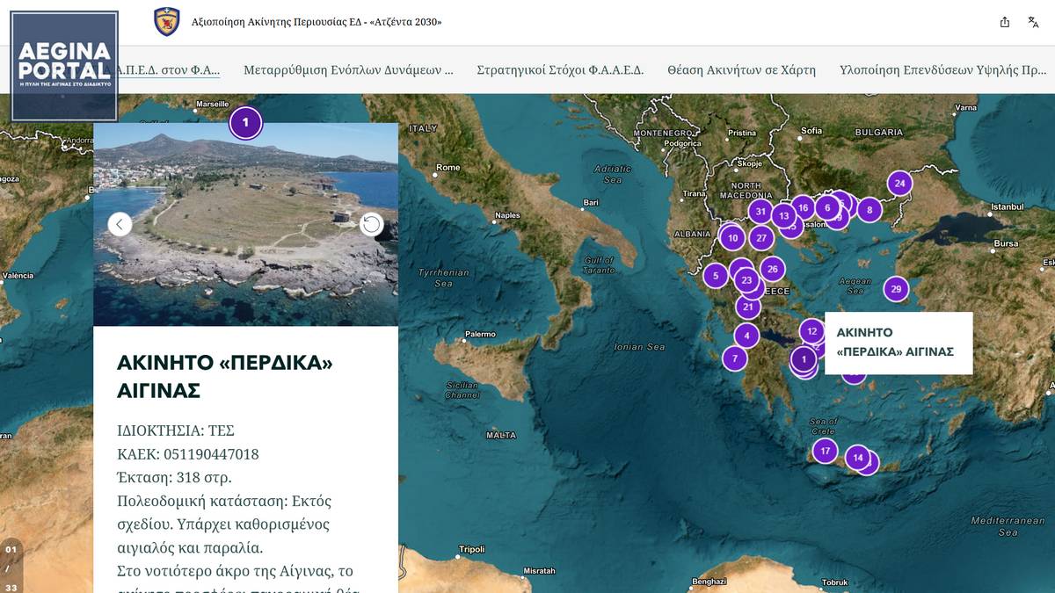This screenshot has width=1055, height=593.
Task: Select the highlighted marker 1 for Perdika
Action: click(x=803, y=359)
